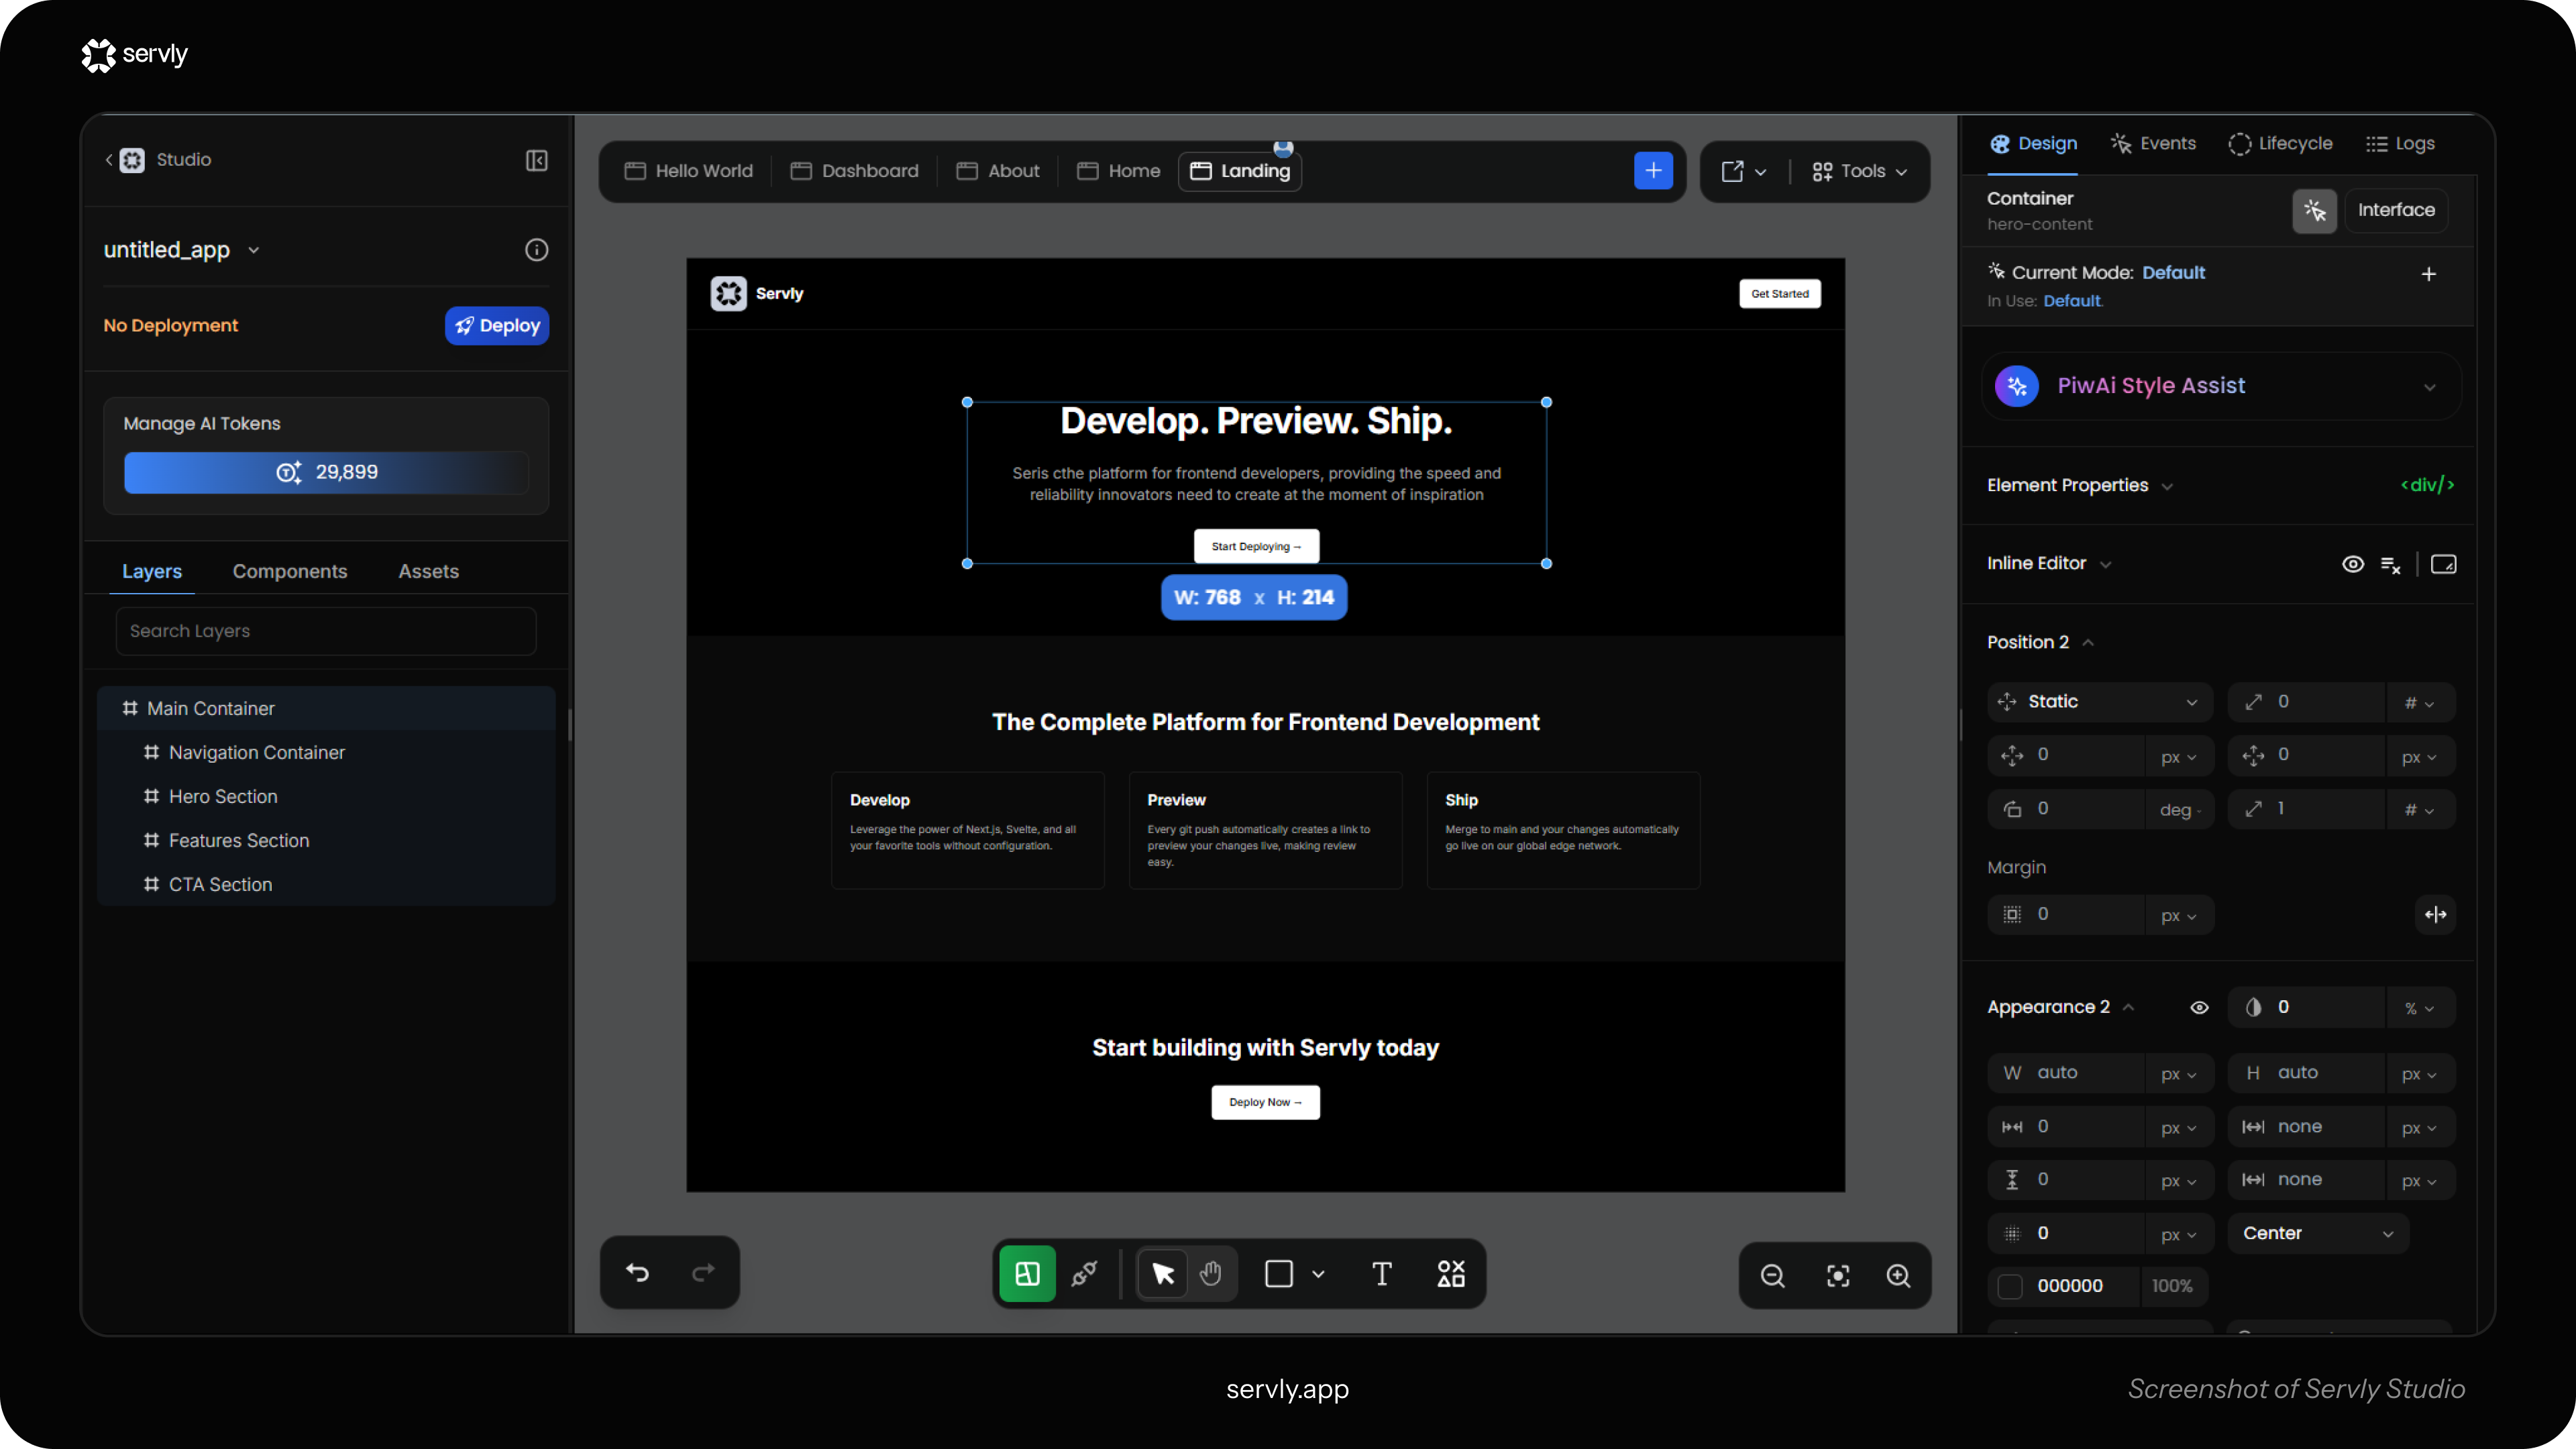This screenshot has width=2576, height=1449.
Task: Open the Static position dropdown
Action: tap(2100, 702)
